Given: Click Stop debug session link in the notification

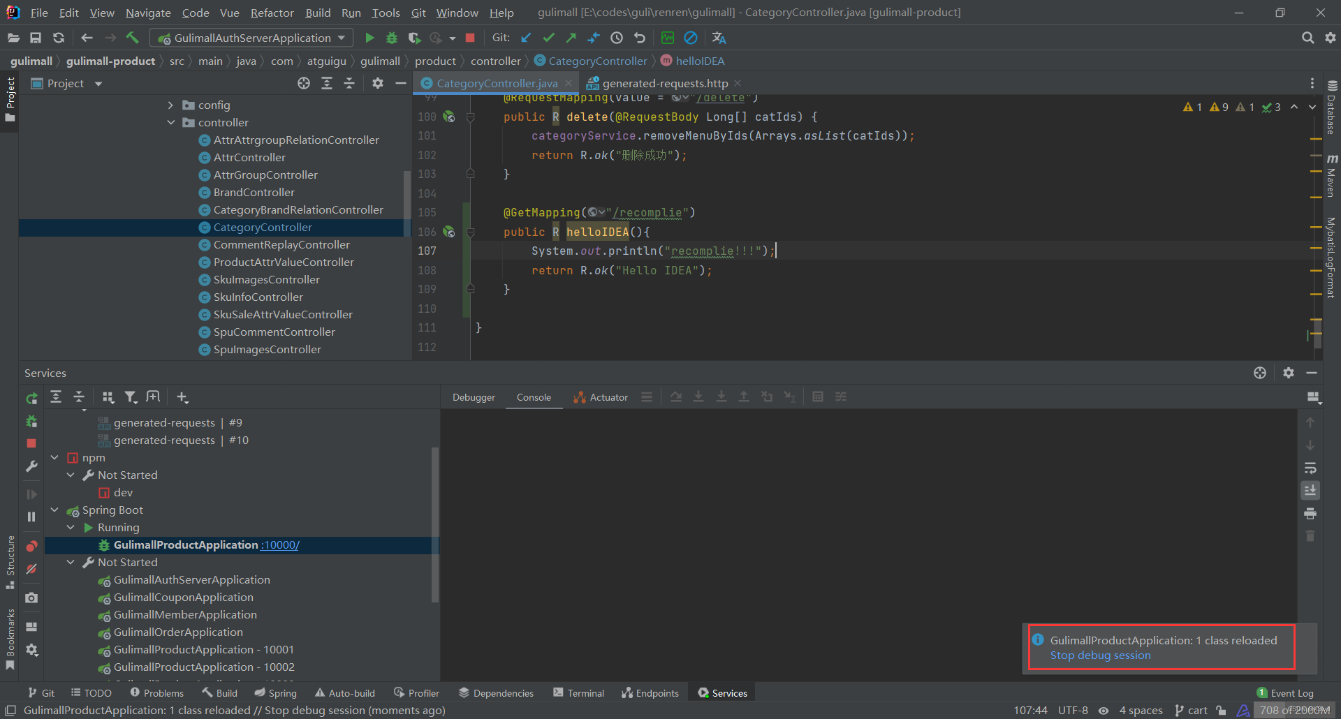Looking at the screenshot, I should coord(1100,655).
